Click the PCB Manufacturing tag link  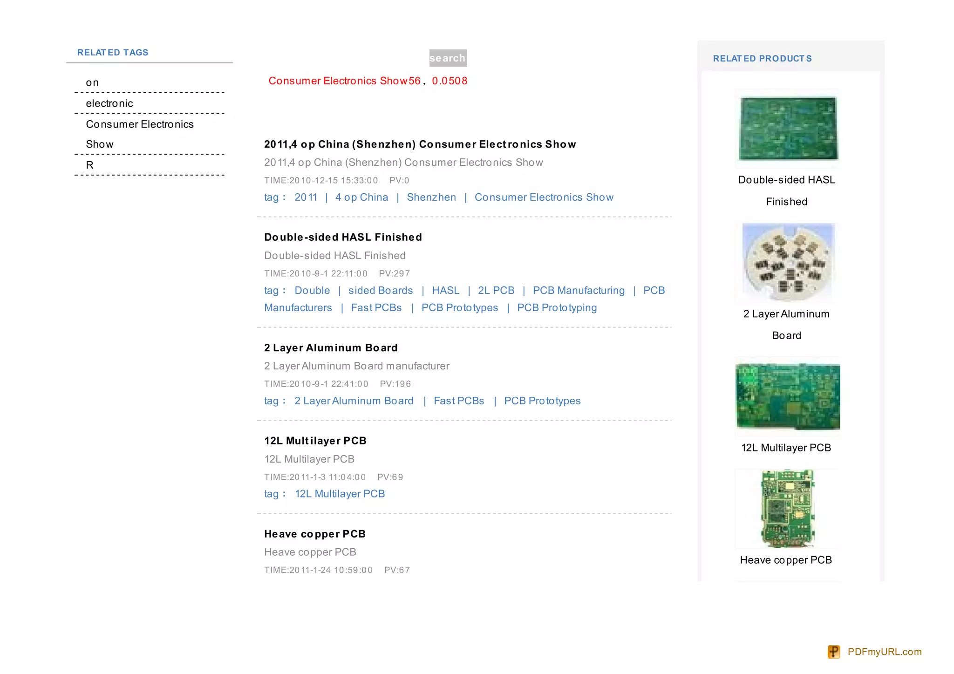click(579, 291)
